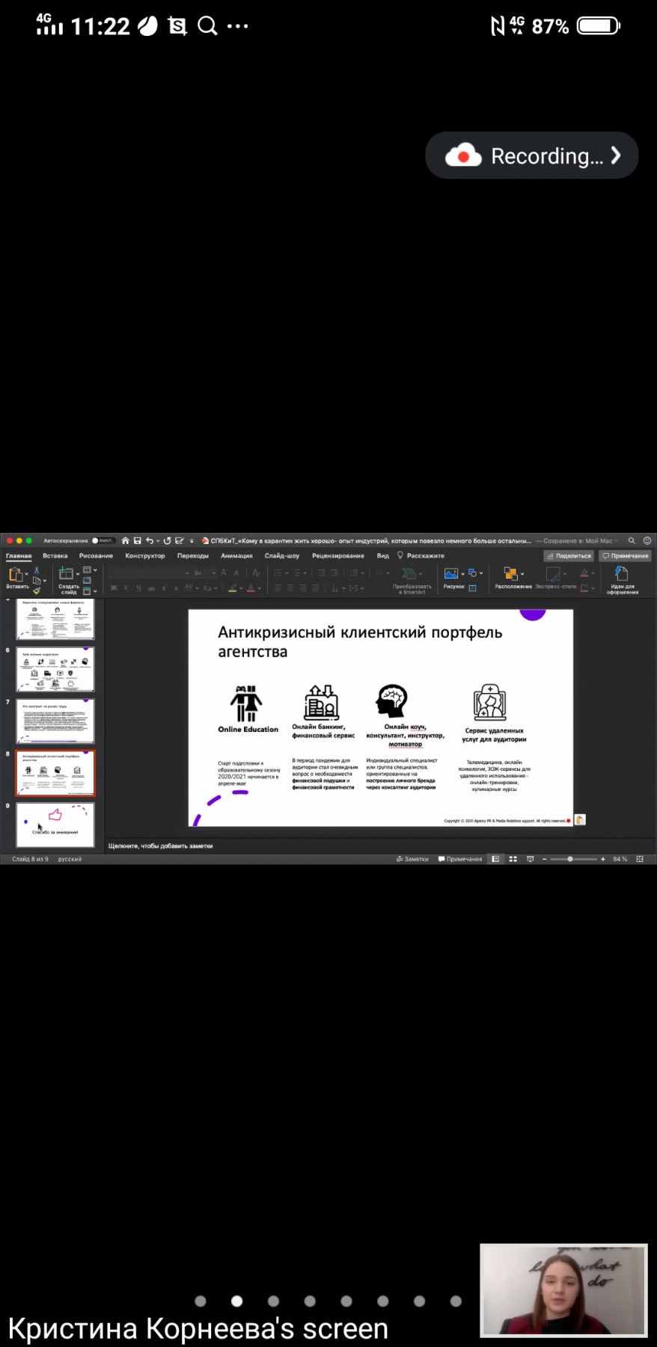
Task: Expand the Recording status chevron
Action: pos(615,156)
